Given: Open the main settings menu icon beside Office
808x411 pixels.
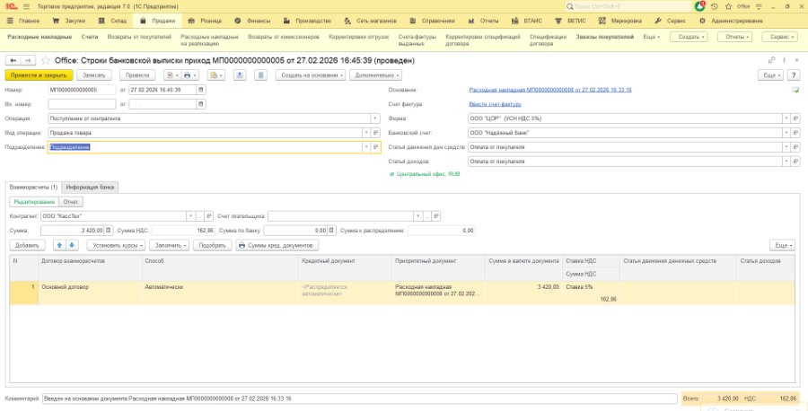Looking at the screenshot, I should [x=757, y=6].
